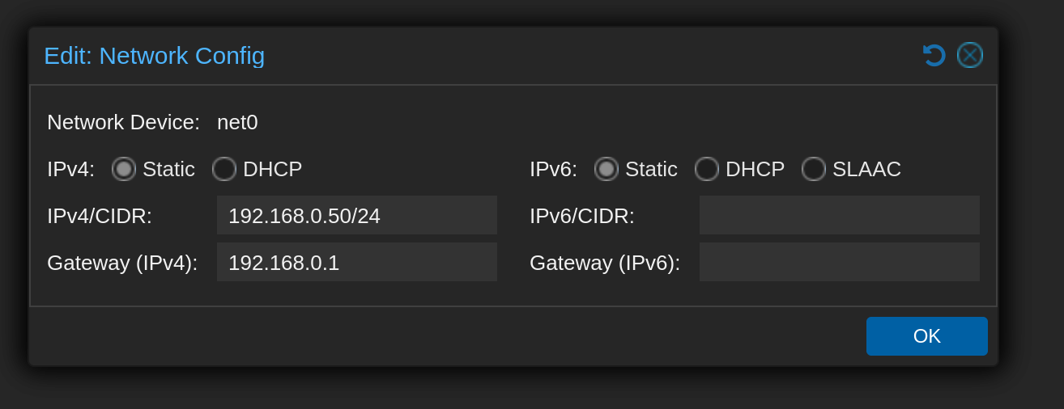Click the Gateway (IPv6) label text

point(605,263)
